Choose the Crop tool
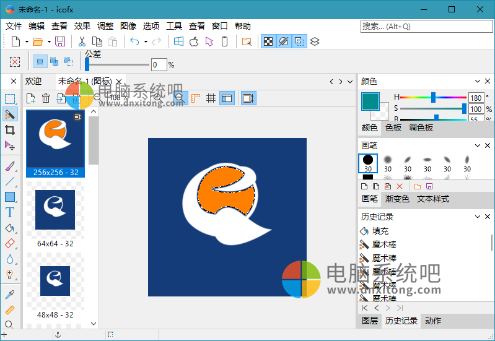The image size is (495, 341). point(10,129)
